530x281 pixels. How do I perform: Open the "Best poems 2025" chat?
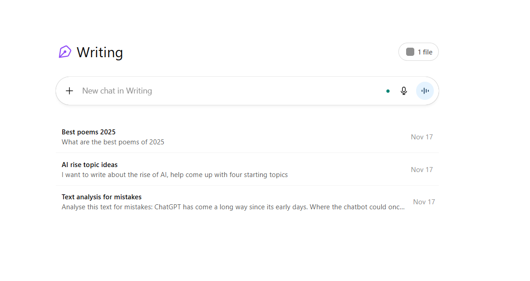(x=88, y=132)
